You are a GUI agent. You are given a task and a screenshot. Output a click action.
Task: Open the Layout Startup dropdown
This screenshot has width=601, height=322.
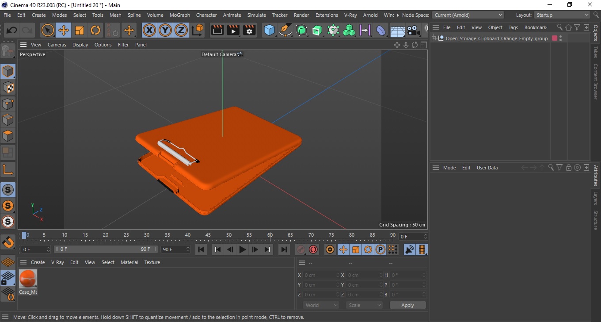[562, 15]
